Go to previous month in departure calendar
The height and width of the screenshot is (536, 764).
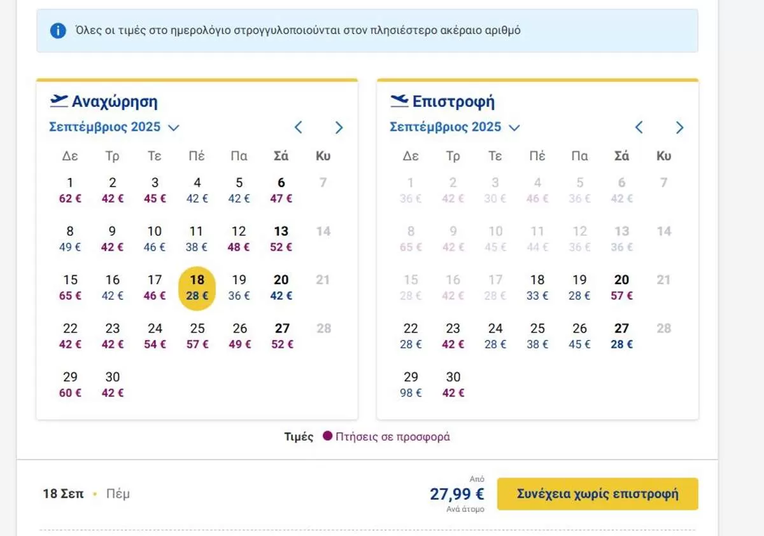298,127
